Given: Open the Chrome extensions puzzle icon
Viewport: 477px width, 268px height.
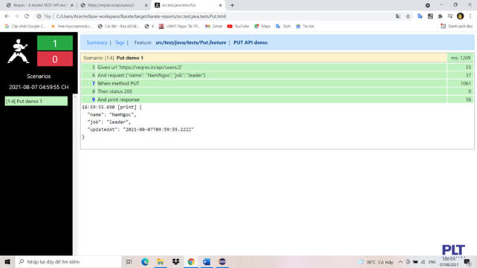Looking at the screenshot, I should (x=440, y=16).
